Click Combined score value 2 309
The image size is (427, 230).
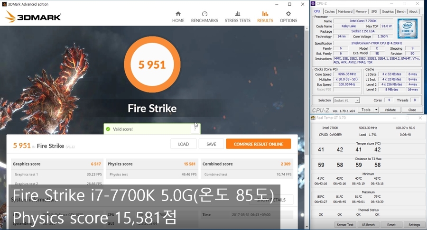[x=286, y=164]
